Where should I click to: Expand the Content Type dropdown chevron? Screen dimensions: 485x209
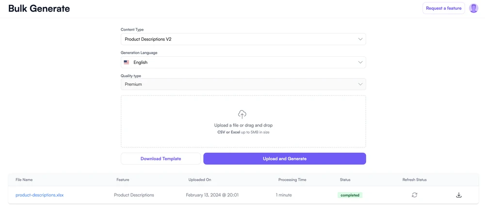coord(360,39)
